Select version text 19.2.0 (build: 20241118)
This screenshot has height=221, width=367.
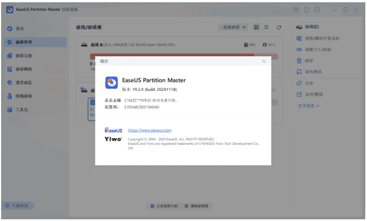click(x=154, y=89)
